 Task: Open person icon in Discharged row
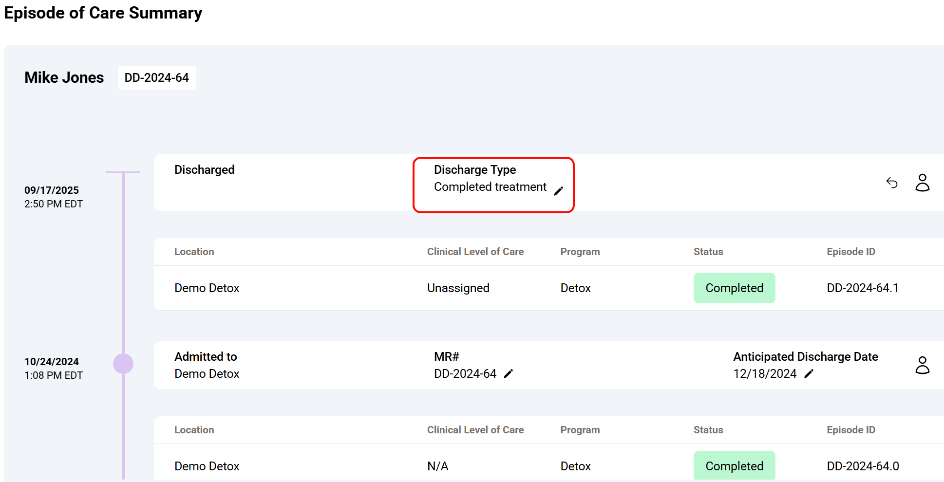pos(922,183)
